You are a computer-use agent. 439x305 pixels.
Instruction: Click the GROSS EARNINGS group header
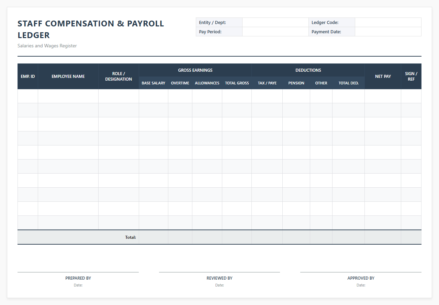pos(195,70)
